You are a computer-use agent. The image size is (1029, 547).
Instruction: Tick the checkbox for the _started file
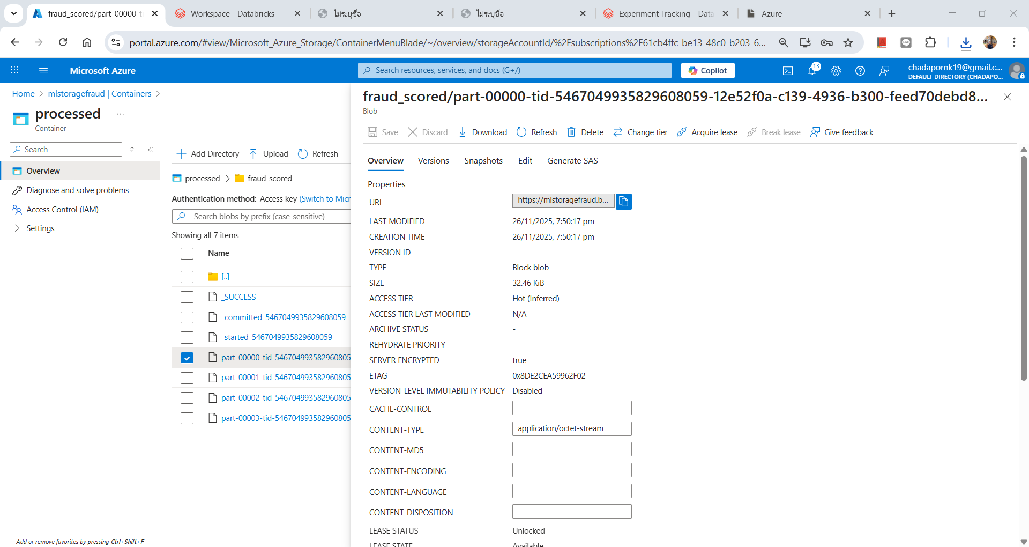tap(187, 337)
